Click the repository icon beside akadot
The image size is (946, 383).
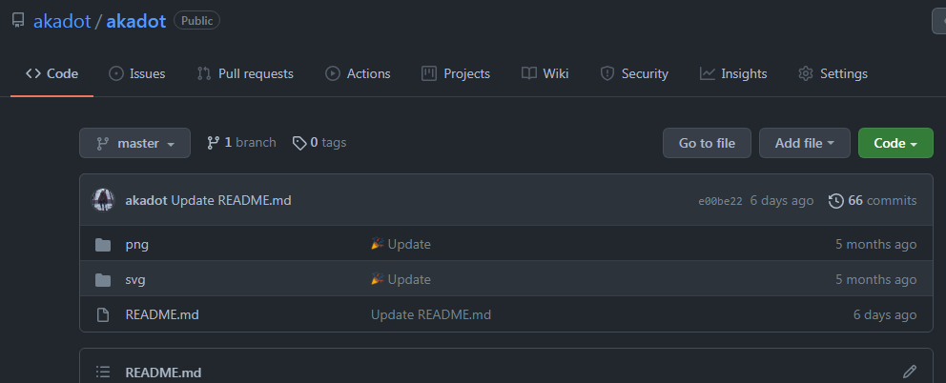point(18,21)
